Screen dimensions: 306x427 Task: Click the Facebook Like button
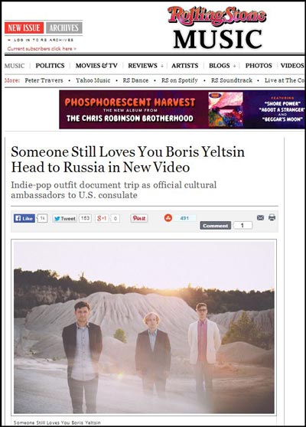click(x=24, y=218)
